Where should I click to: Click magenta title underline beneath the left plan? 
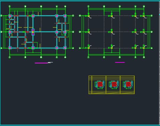click(41, 63)
